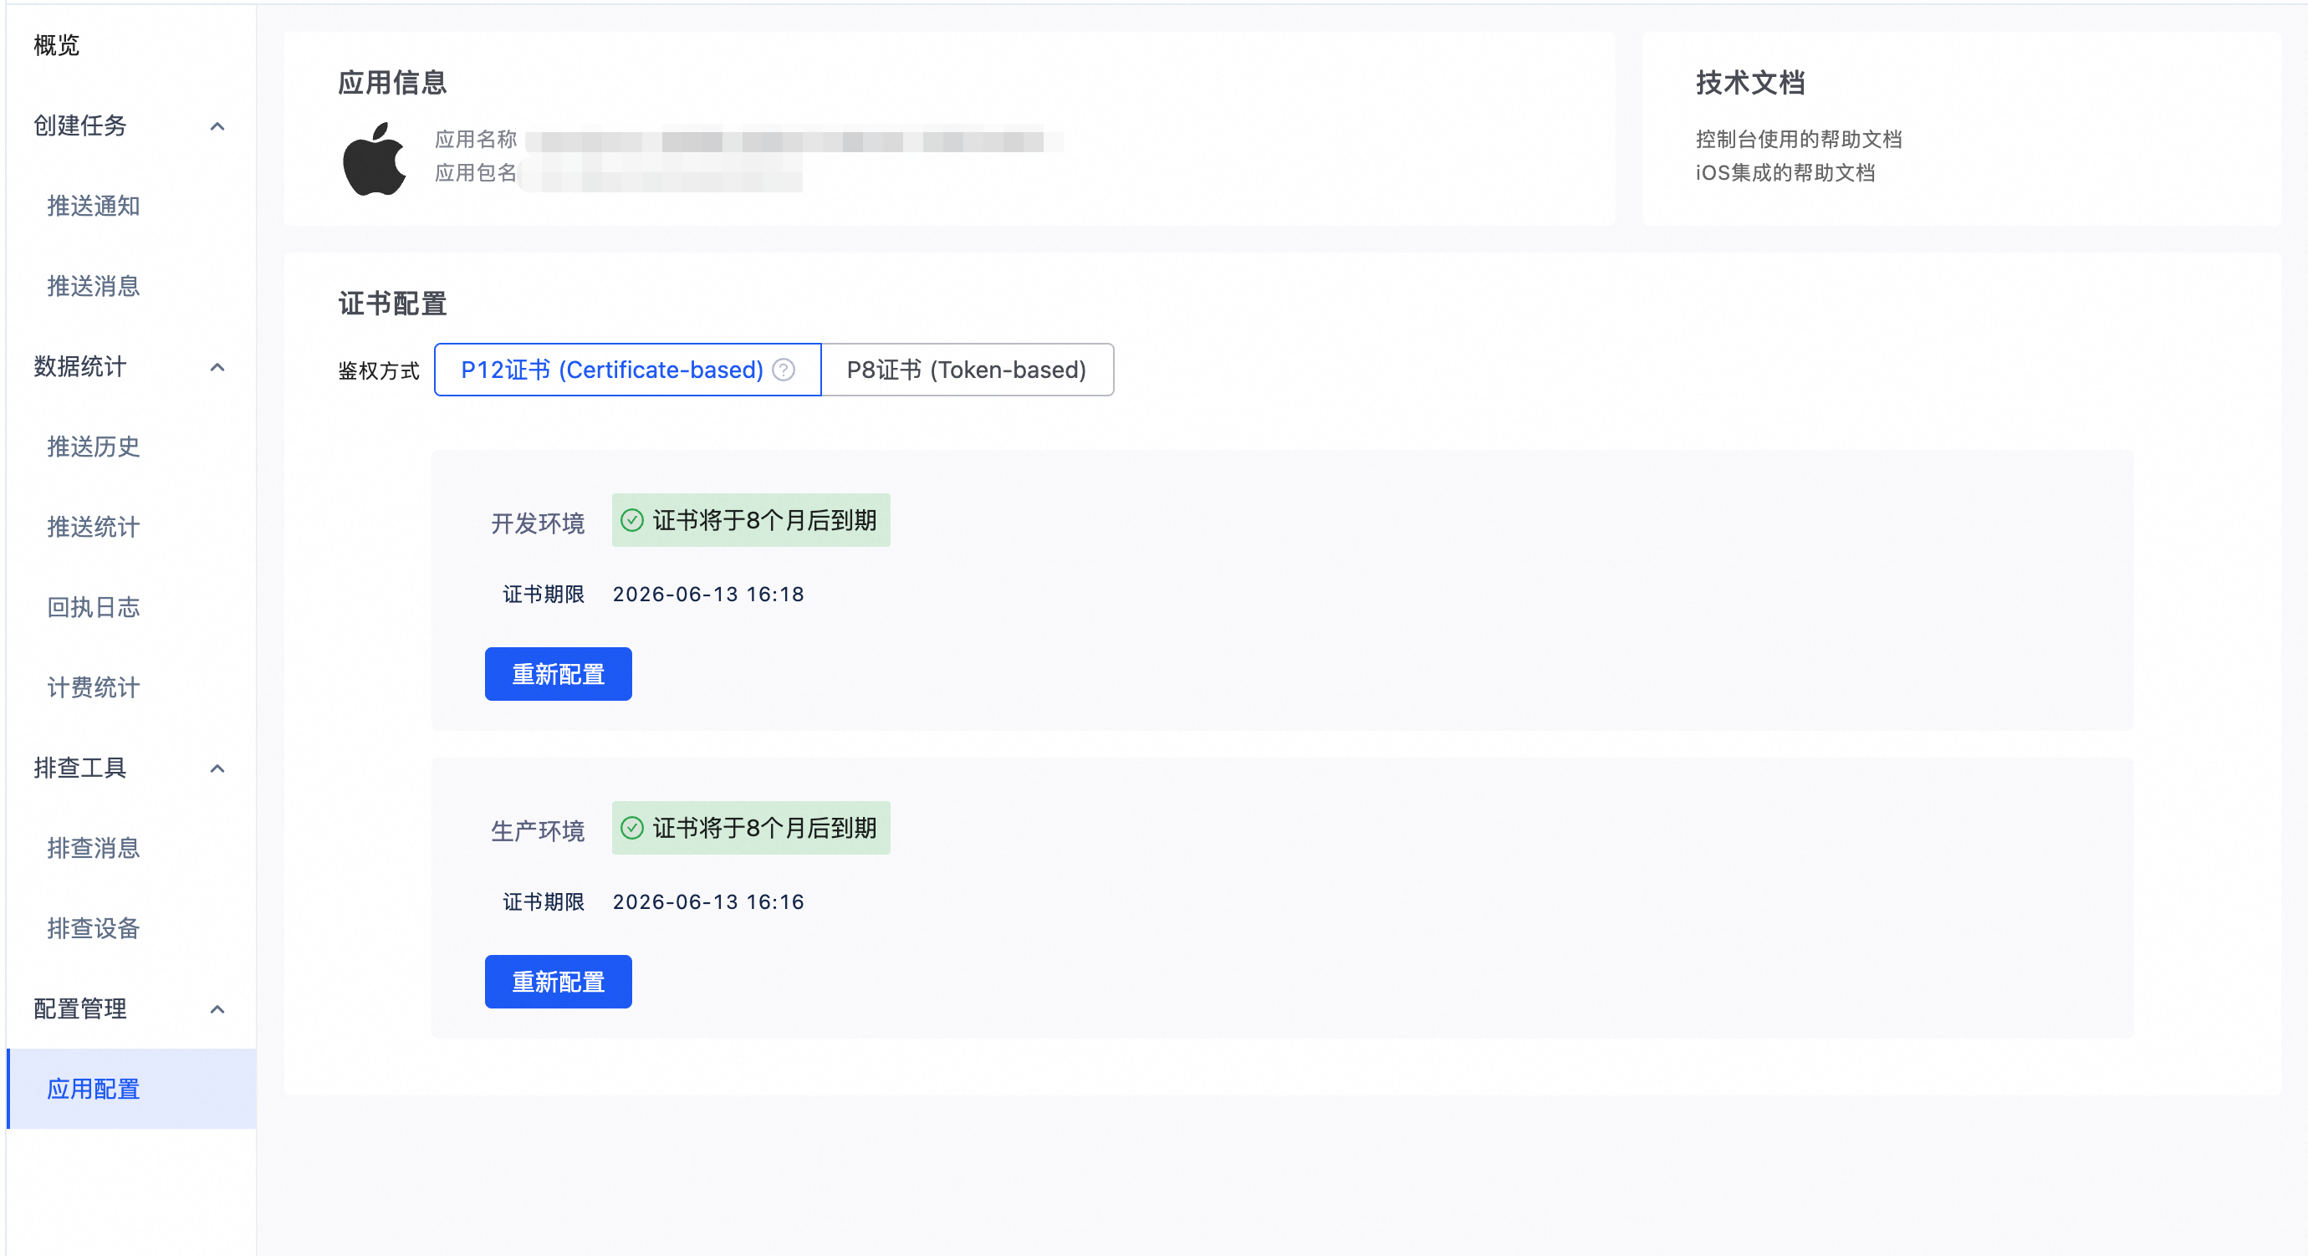This screenshot has width=2308, height=1256.
Task: Open 概览 in the sidebar
Action: [57, 46]
